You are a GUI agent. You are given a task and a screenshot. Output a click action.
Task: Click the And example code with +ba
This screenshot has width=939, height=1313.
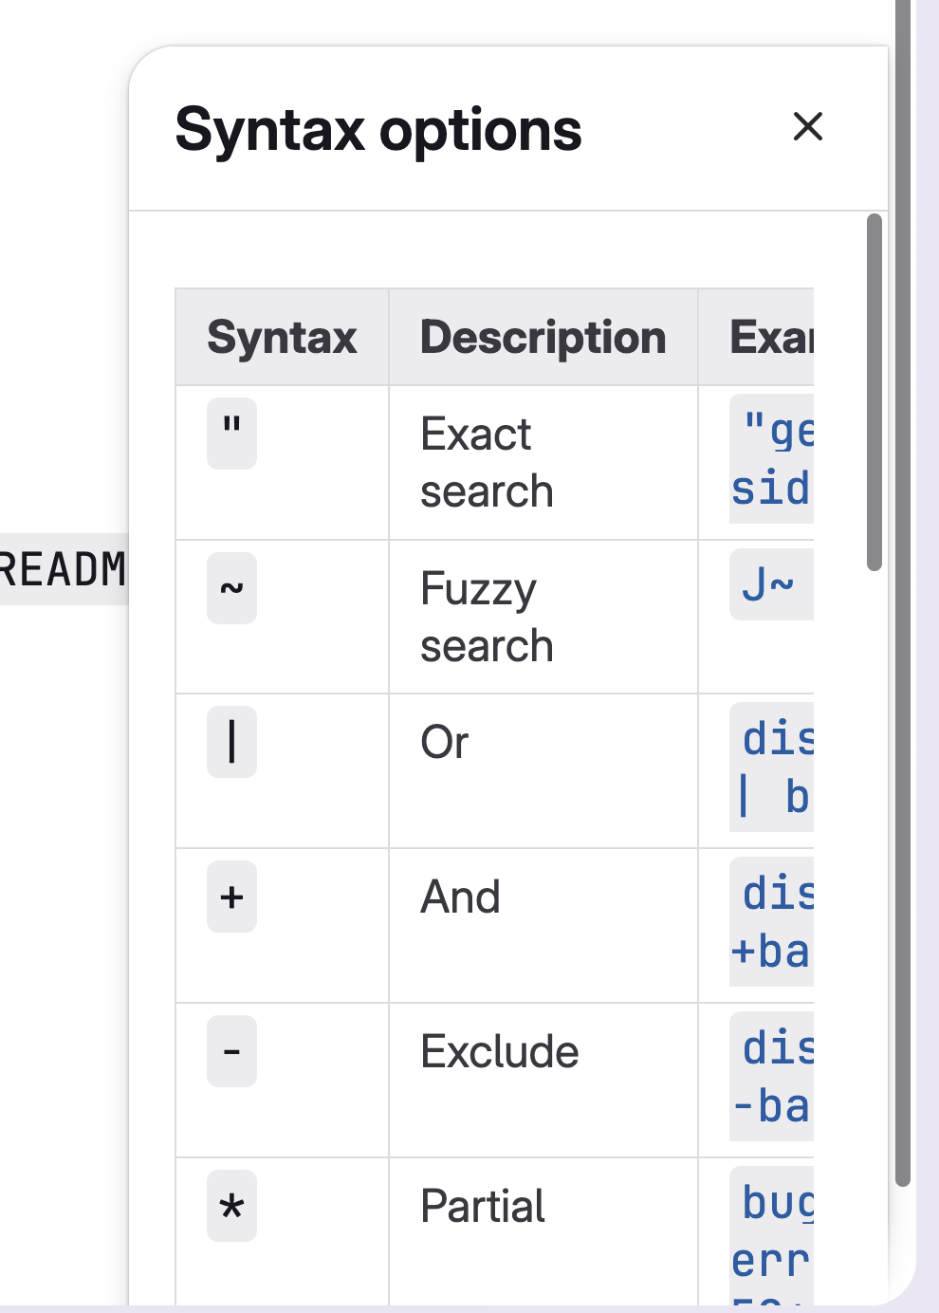[x=772, y=922]
